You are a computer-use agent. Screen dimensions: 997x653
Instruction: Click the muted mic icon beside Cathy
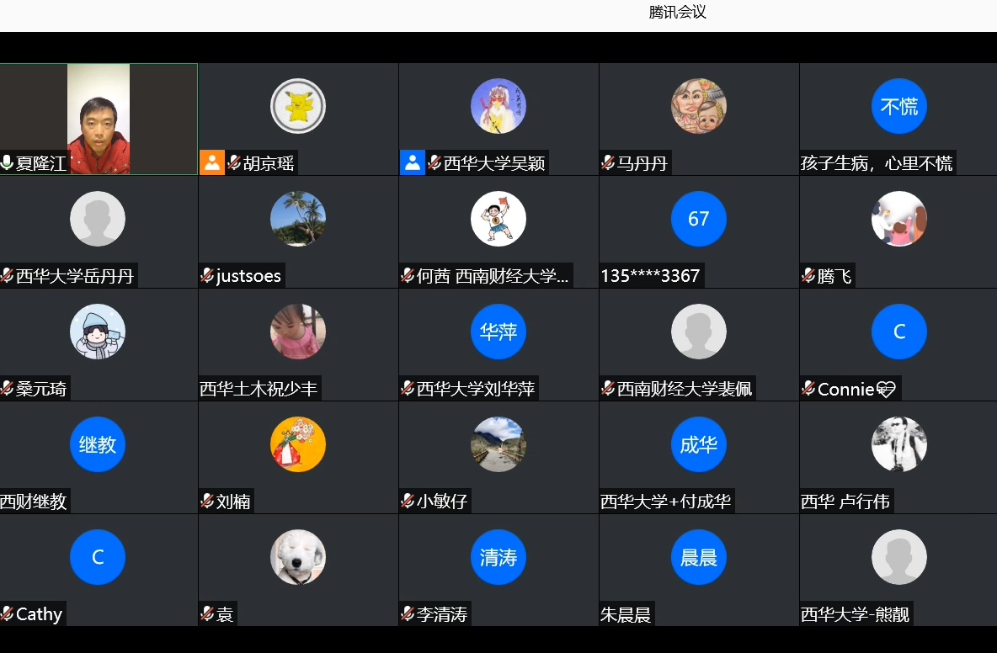7,613
